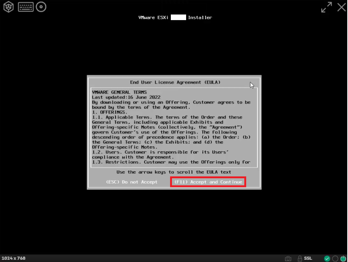Click the green power button icon
Image resolution: width=348 pixels, height=262 pixels.
343,258
